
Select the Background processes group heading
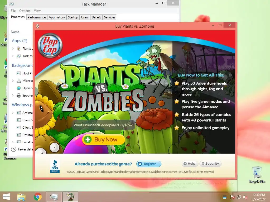[22, 65]
